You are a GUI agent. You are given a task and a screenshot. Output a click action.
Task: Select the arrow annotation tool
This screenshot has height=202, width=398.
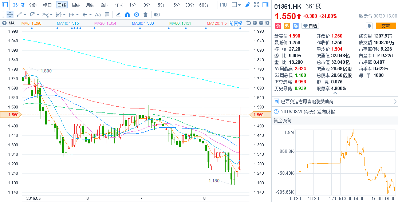point(85,15)
